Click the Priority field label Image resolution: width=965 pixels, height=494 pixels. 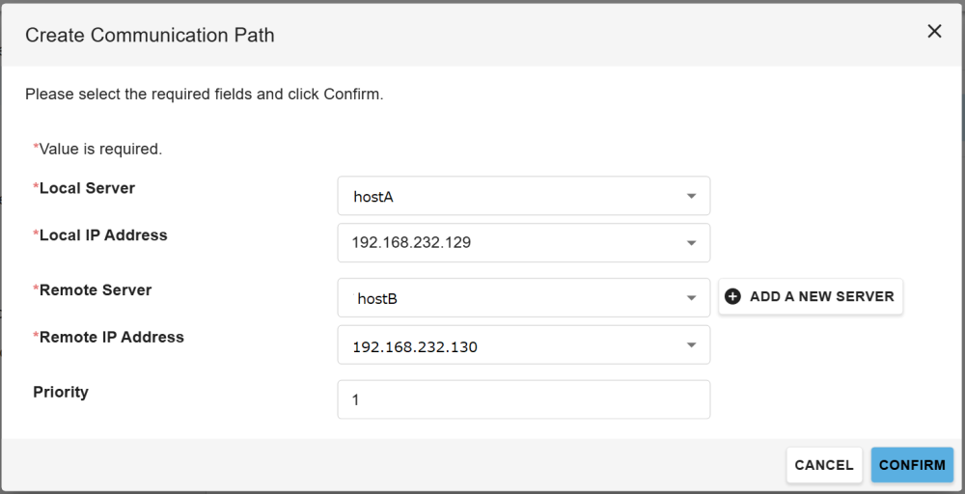click(x=61, y=393)
